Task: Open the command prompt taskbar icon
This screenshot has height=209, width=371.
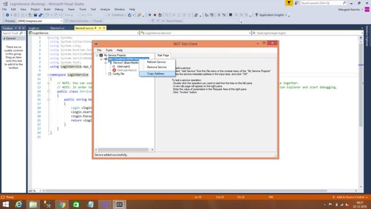Action: coord(119,204)
